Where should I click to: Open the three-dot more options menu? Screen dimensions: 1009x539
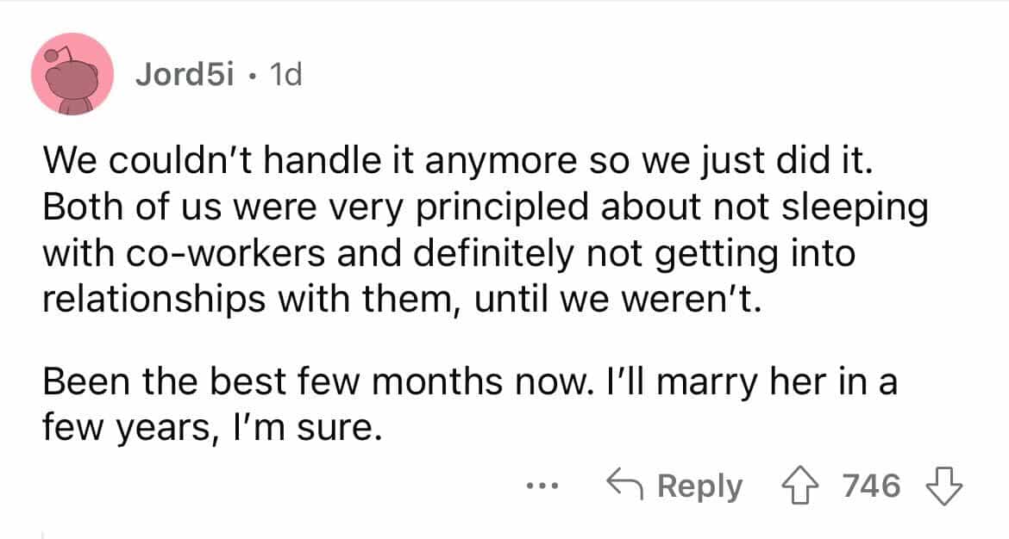click(x=543, y=487)
